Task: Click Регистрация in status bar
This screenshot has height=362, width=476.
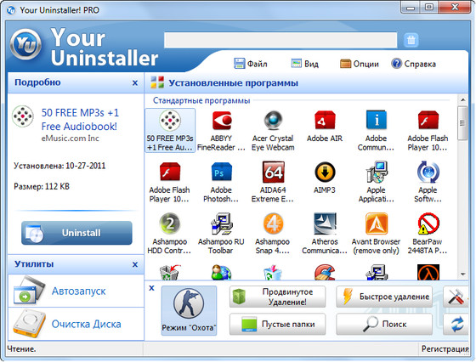Action: click(x=445, y=349)
